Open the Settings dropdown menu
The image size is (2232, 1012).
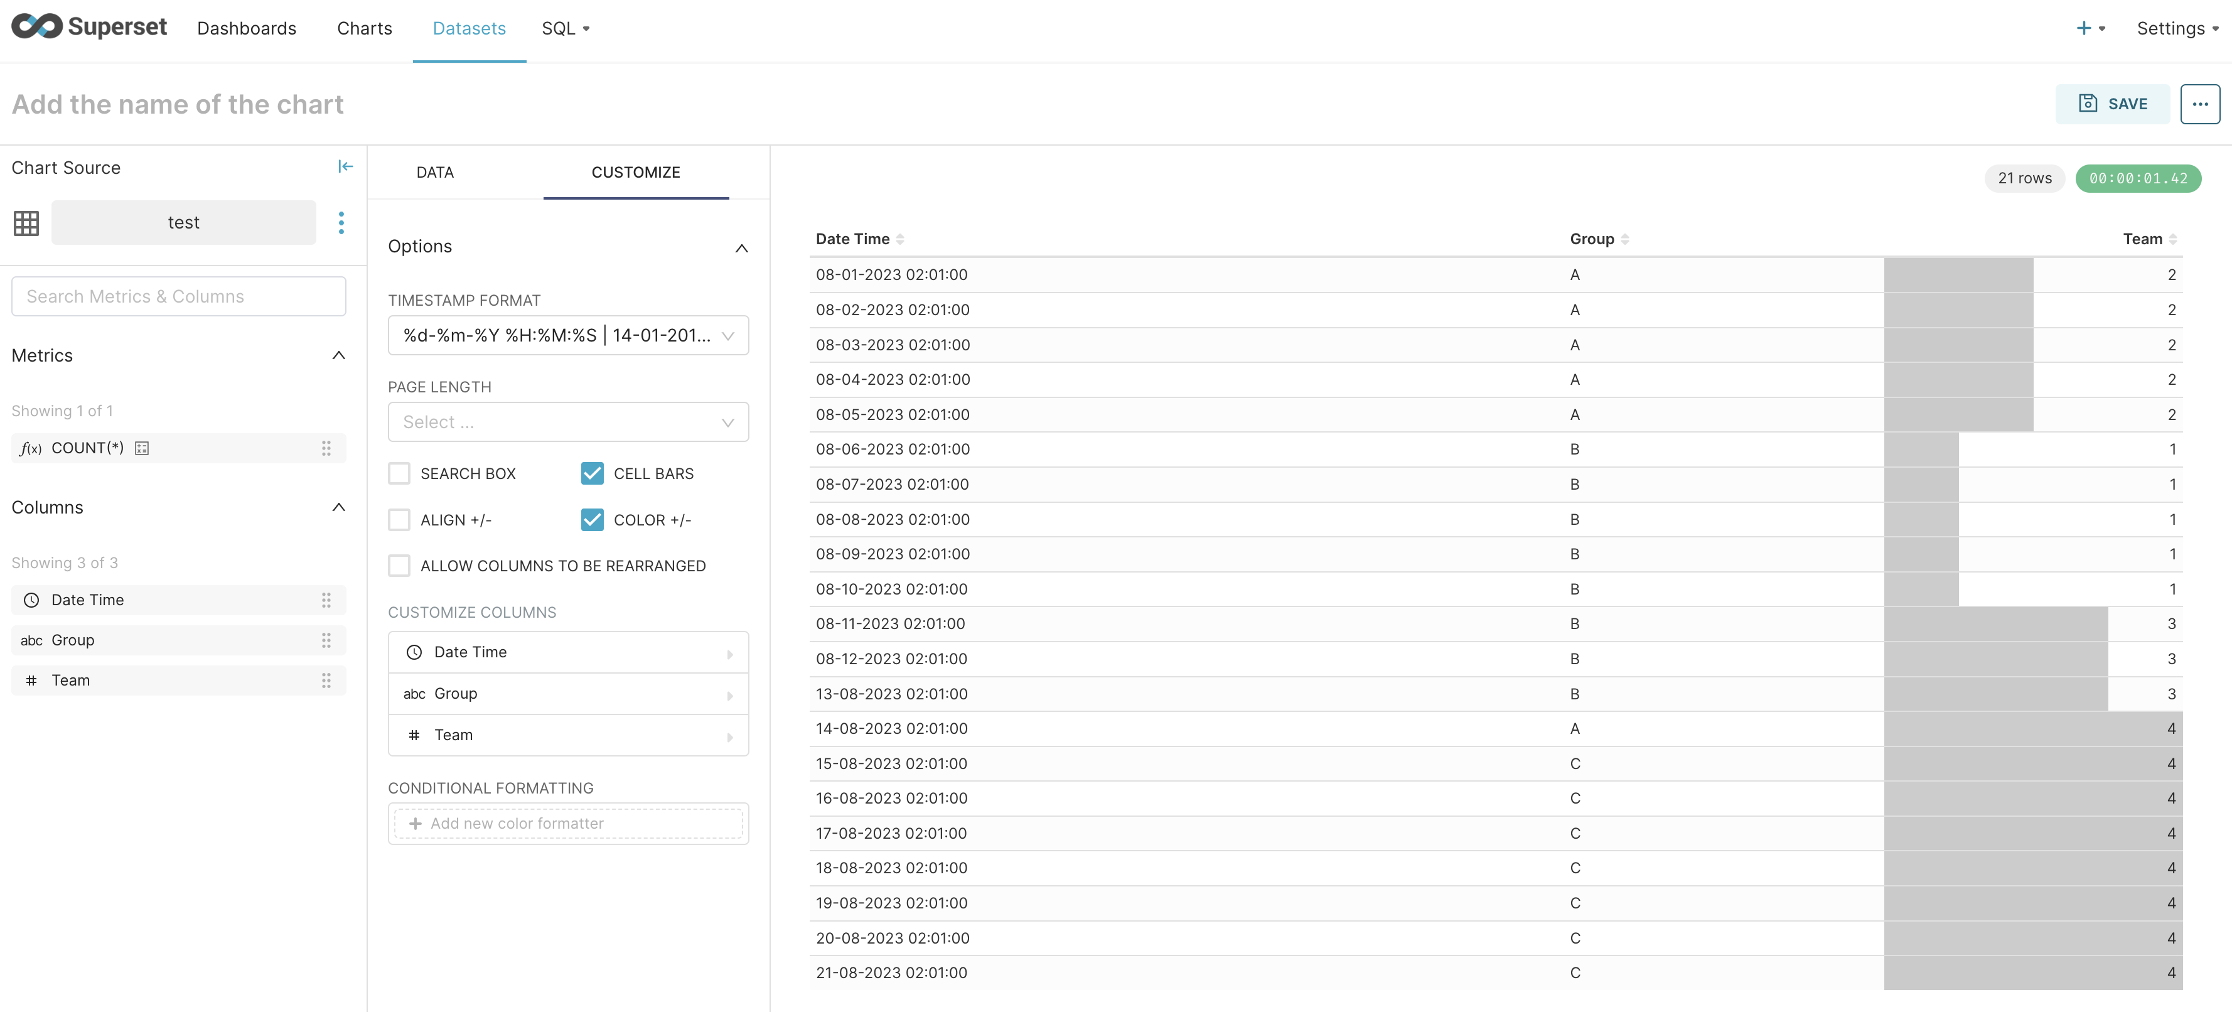(x=2177, y=28)
